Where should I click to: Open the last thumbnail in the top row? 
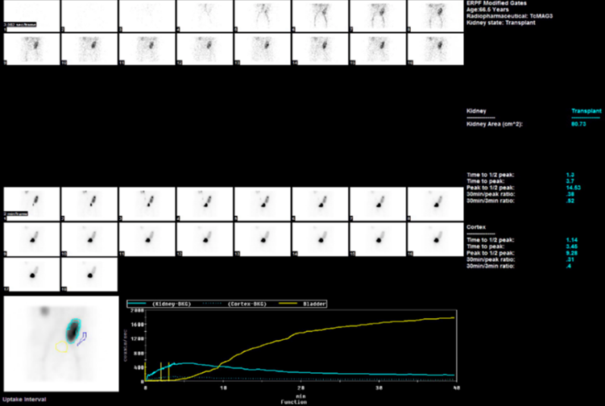(437, 16)
